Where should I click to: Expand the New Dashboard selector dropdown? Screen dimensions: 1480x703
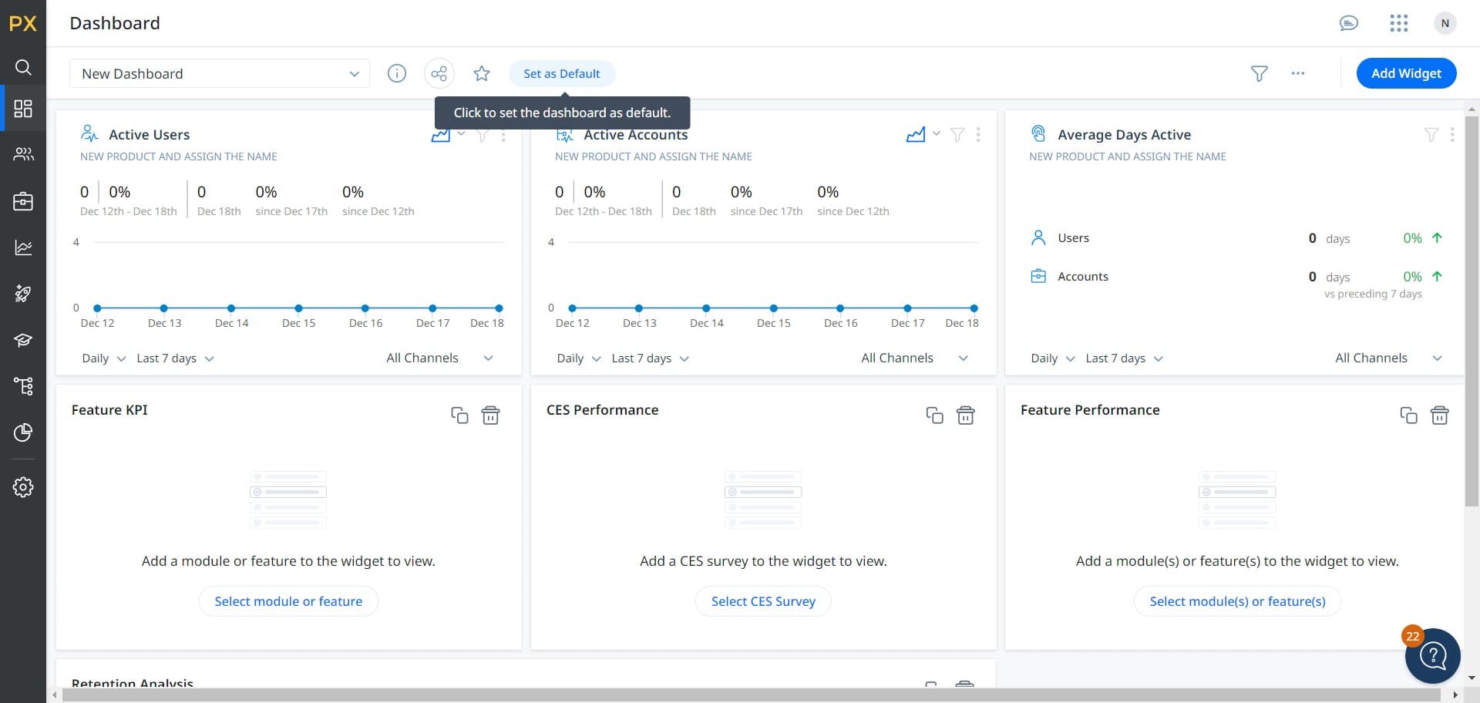click(354, 73)
